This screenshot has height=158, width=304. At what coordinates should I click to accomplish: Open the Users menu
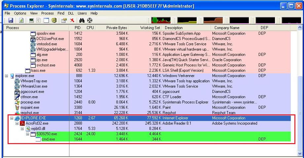tap(82, 13)
